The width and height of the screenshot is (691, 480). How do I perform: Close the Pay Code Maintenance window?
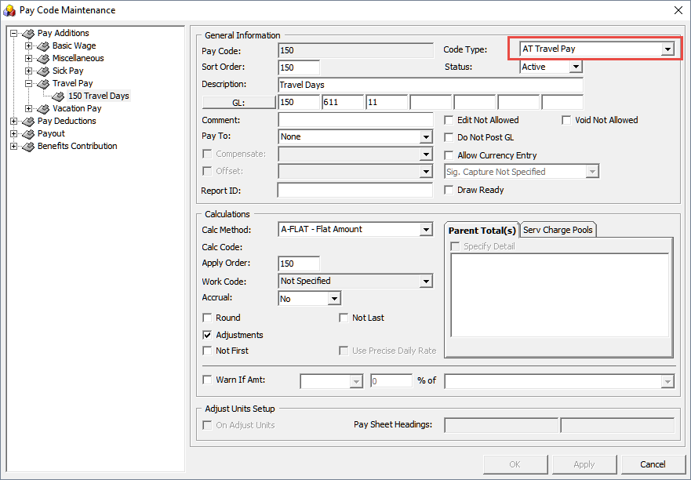[678, 10]
